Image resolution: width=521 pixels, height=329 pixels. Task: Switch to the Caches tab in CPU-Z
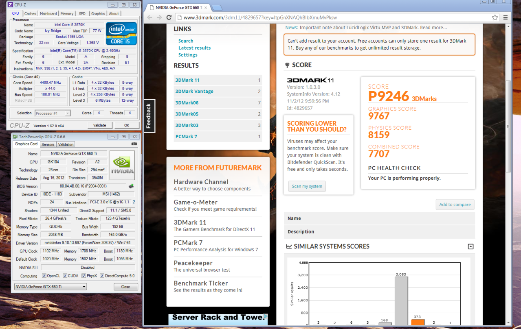(30, 13)
